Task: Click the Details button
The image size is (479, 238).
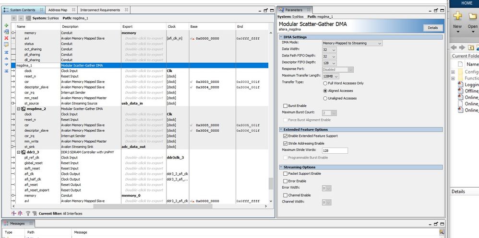Action: 432,28
